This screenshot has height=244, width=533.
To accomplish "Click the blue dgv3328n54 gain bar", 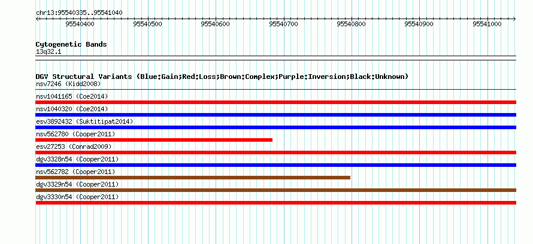I will [276, 165].
